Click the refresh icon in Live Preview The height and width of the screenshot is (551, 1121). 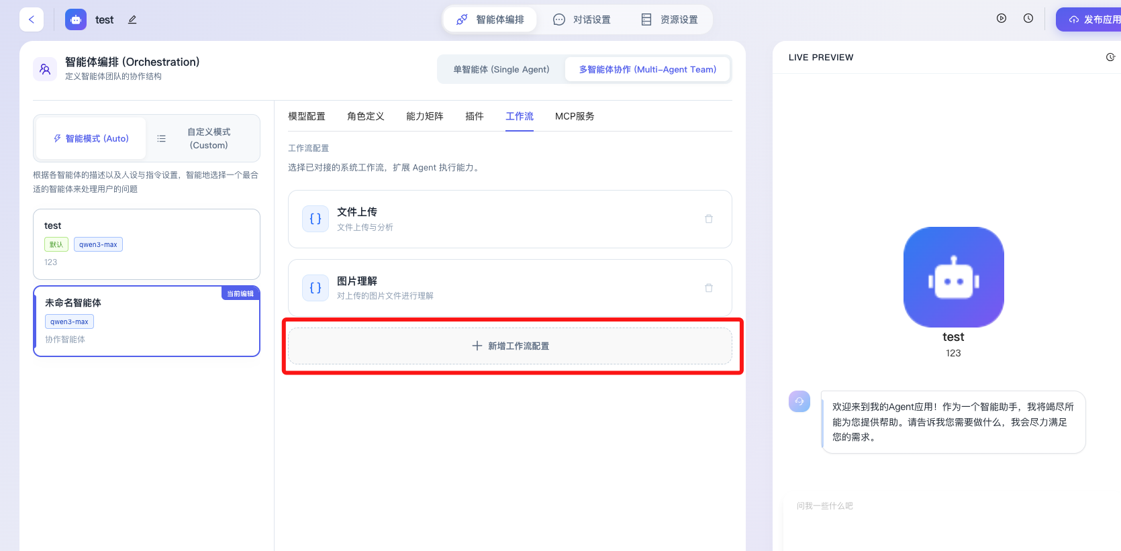pyautogui.click(x=1110, y=57)
